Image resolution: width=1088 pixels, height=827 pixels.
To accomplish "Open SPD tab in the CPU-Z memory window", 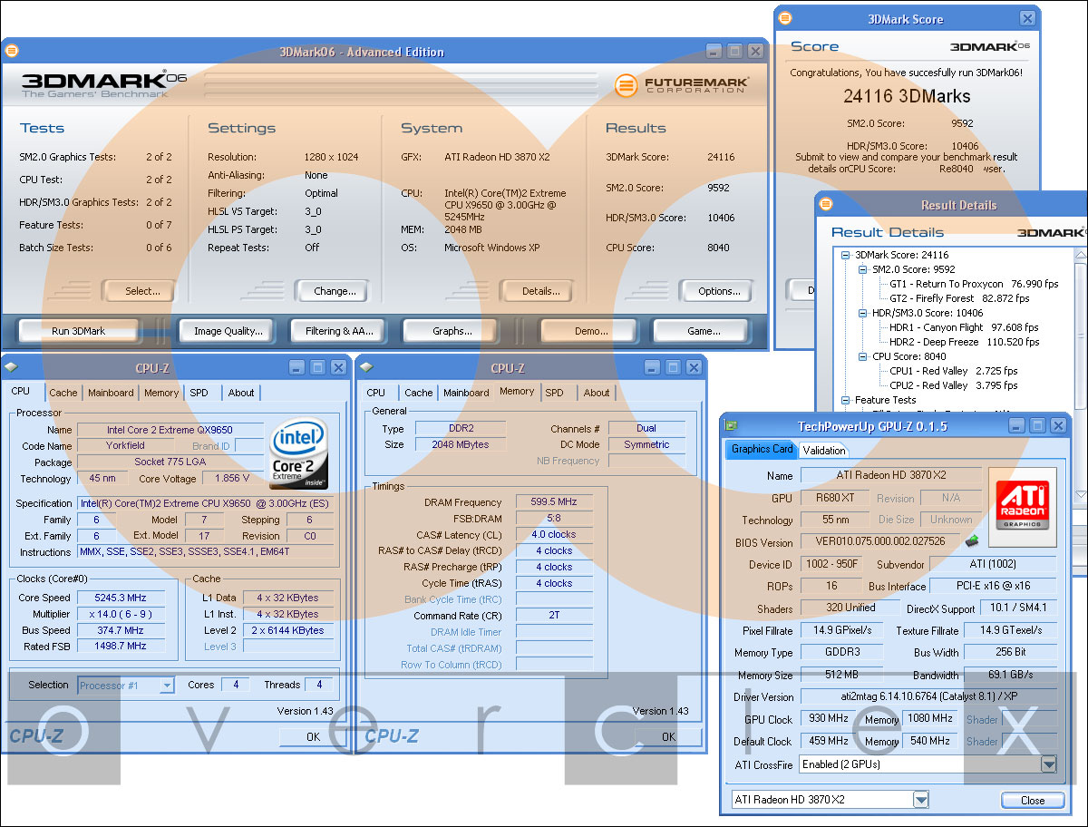I will pyautogui.click(x=554, y=393).
